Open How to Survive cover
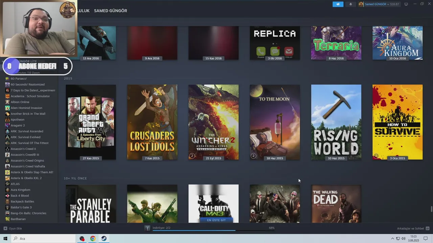 pyautogui.click(x=397, y=122)
